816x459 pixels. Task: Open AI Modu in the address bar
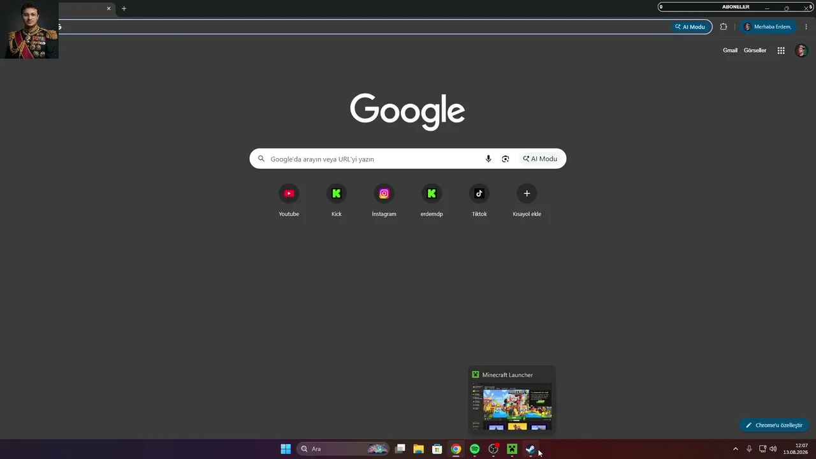click(x=690, y=27)
